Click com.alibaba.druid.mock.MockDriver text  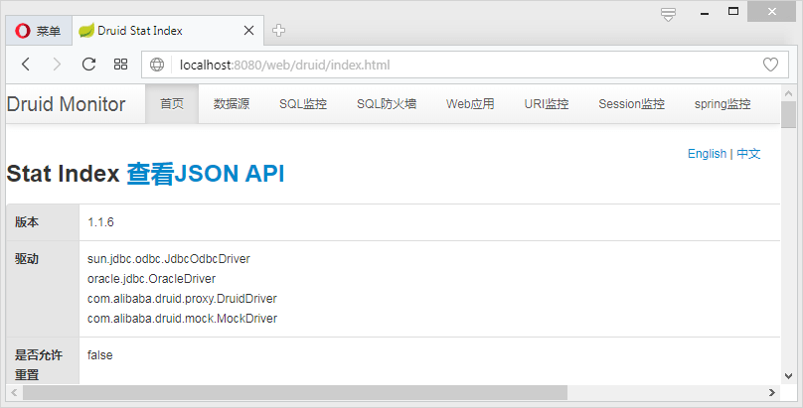click(182, 319)
